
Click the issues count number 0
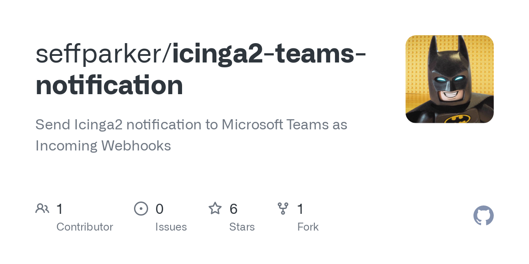coord(160,209)
